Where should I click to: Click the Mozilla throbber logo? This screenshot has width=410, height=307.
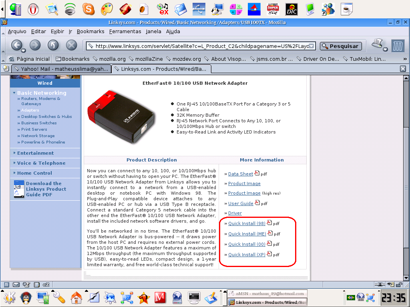398,46
